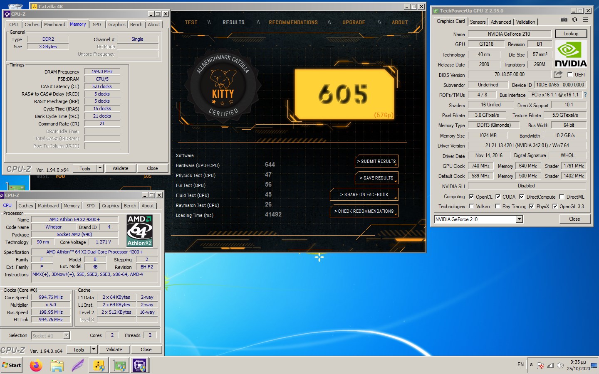599x374 pixels.
Task: Show hidden tray icons arrow
Action: (531, 364)
